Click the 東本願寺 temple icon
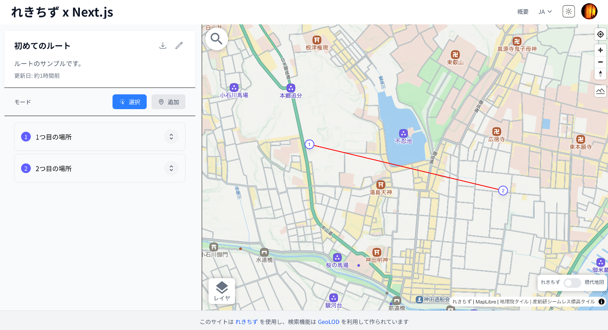This screenshot has width=608, height=330. [581, 139]
